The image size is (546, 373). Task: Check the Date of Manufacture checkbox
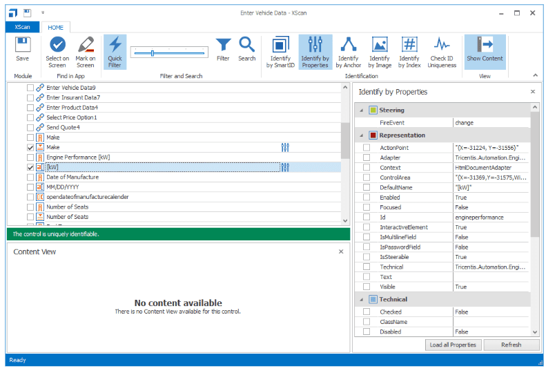point(30,178)
